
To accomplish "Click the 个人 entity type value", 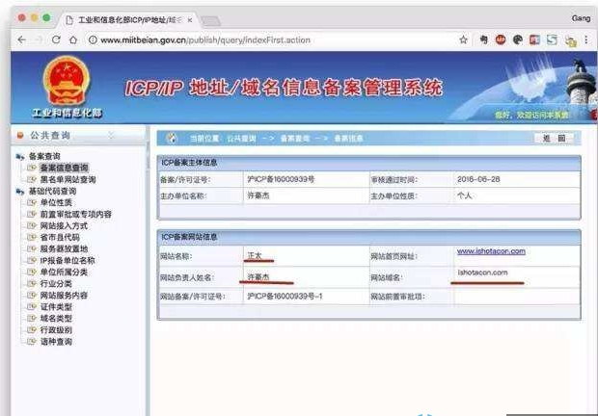I will (464, 195).
